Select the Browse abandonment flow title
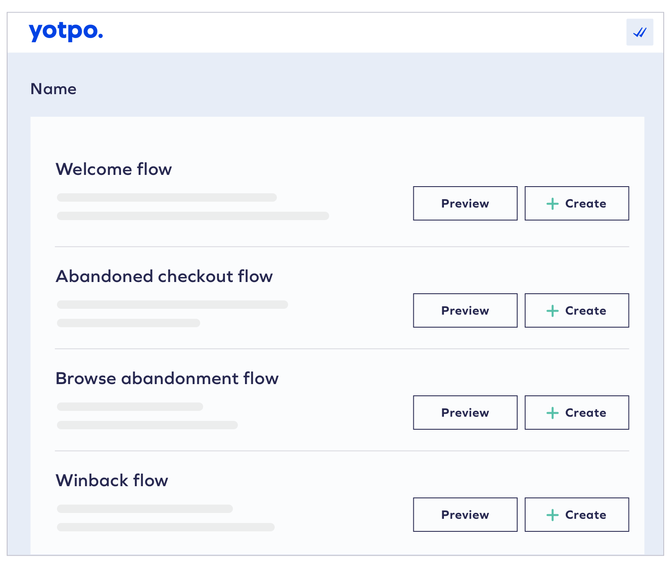The width and height of the screenshot is (670, 564). click(167, 379)
